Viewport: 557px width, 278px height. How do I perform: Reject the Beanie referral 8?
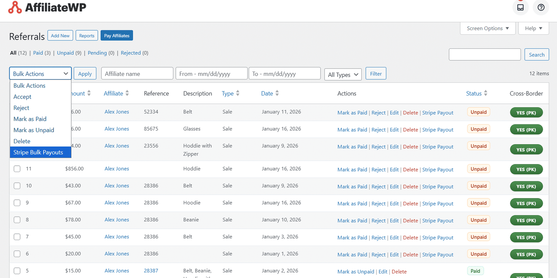378,221
